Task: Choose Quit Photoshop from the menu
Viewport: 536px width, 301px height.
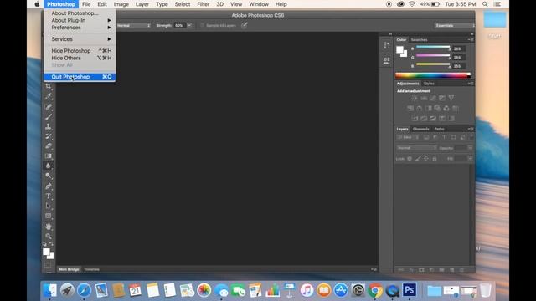Action: pos(80,77)
